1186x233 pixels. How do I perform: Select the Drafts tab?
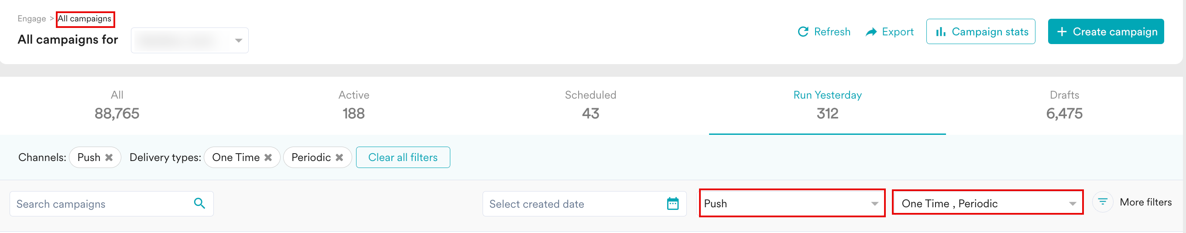tap(1064, 106)
